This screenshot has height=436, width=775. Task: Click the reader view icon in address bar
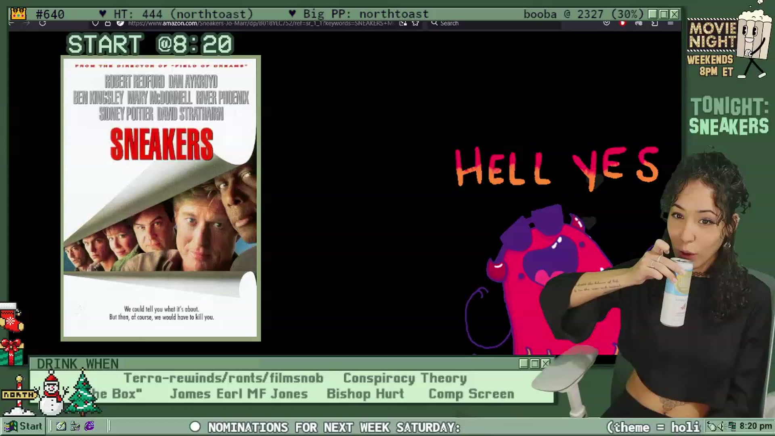[x=403, y=23]
